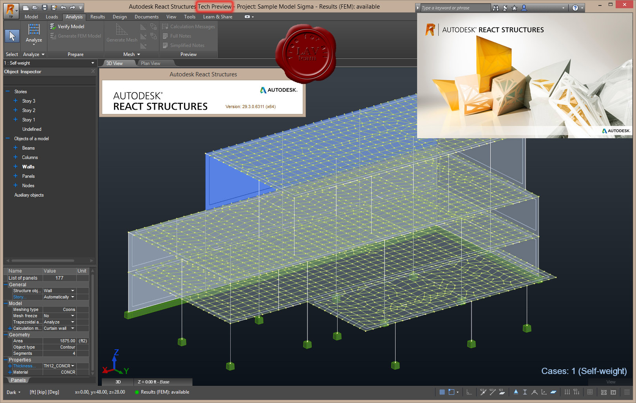
Task: Toggle panel numbers display icon
Action: (501, 392)
